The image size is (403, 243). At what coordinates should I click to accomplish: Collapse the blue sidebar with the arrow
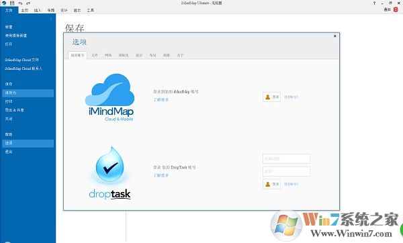pos(51,19)
